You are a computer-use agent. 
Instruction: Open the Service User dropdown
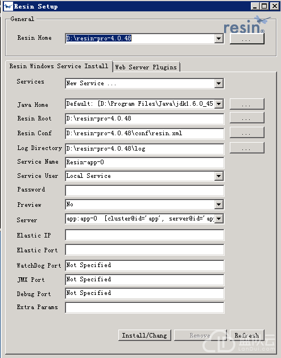coord(218,176)
